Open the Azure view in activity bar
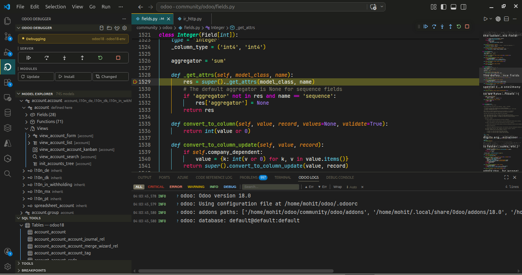The image size is (522, 275). click(x=7, y=143)
